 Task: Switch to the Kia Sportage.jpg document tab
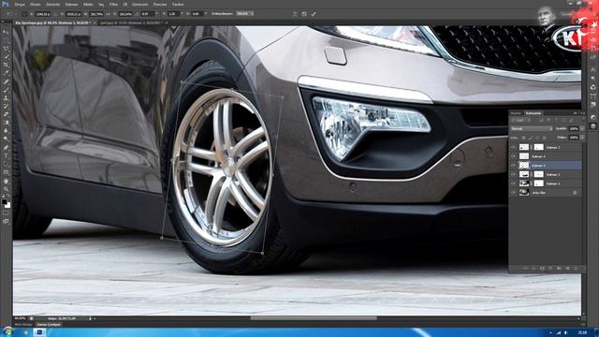pyautogui.click(x=52, y=22)
